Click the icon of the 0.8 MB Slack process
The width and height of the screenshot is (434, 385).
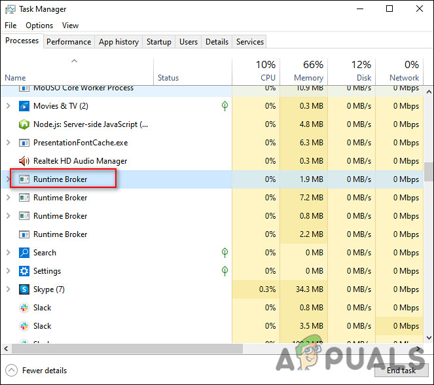pos(24,308)
